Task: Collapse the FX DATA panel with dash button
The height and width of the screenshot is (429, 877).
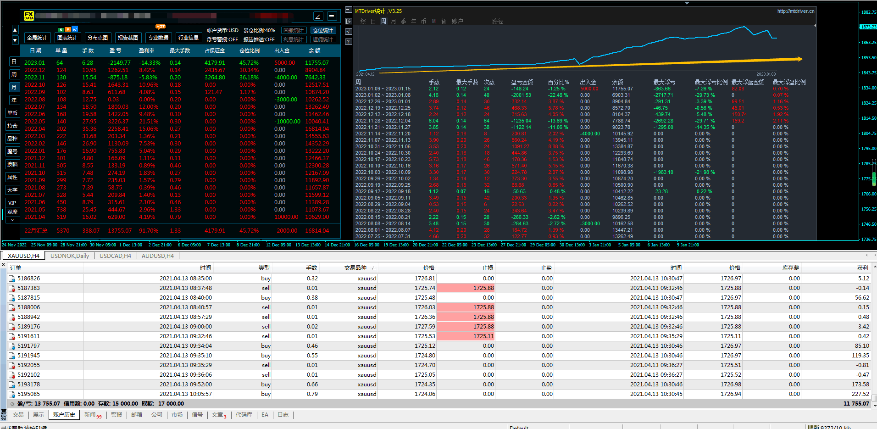Action: (x=332, y=16)
